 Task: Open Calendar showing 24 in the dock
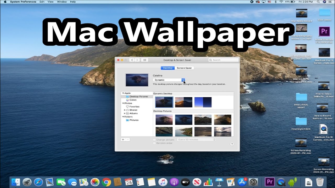(x=129, y=182)
